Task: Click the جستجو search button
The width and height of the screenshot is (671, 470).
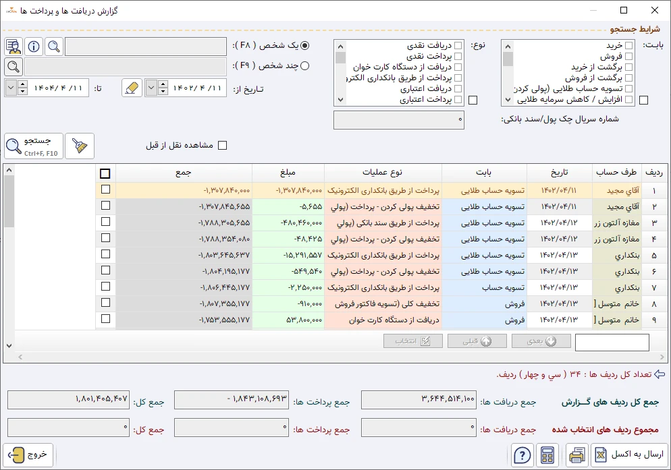Action: [x=34, y=146]
